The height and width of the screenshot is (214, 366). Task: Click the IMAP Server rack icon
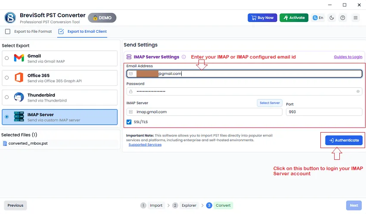click(x=19, y=116)
